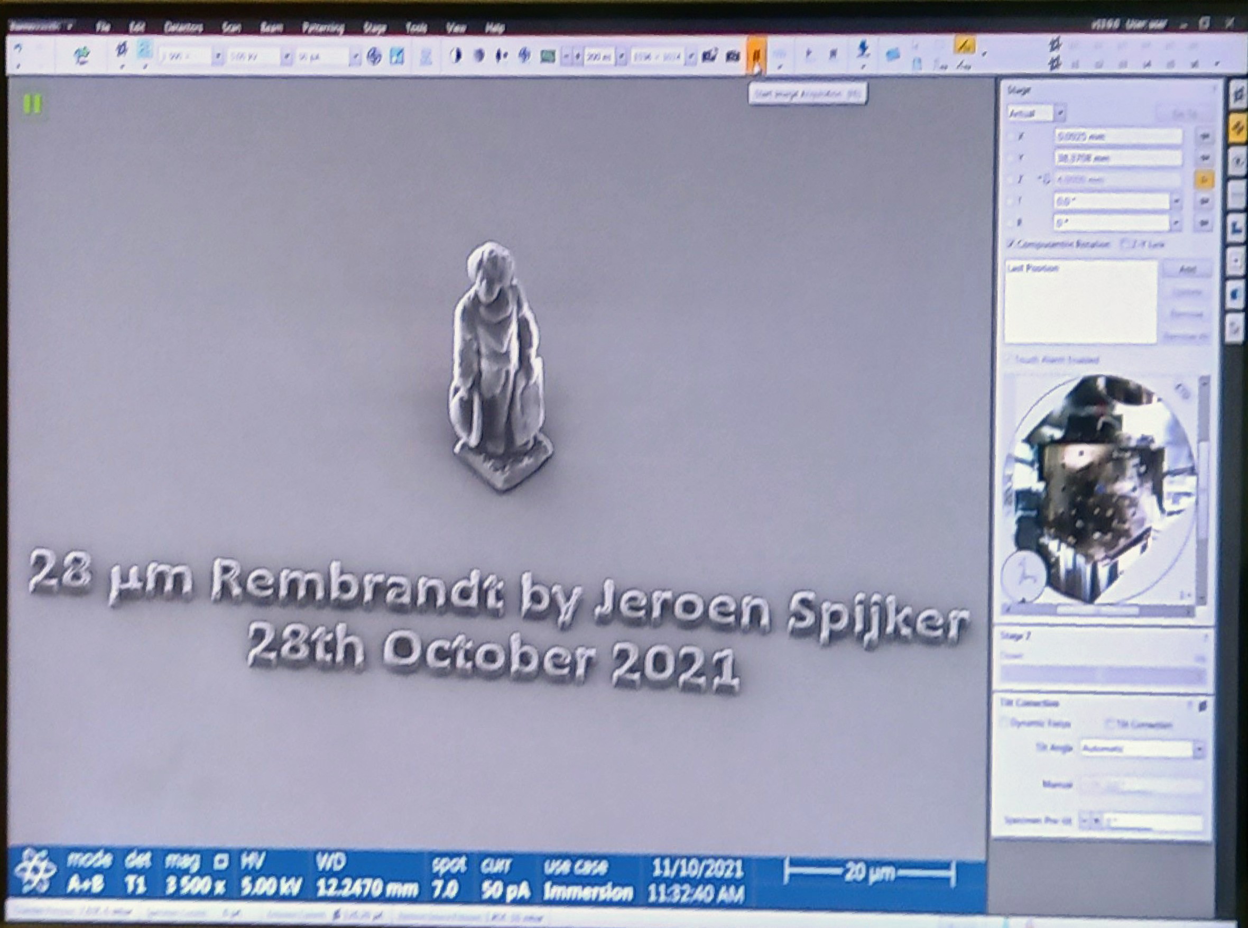1248x928 pixels.
Task: Open the stage tilt T value dropdown
Action: pos(1177,201)
